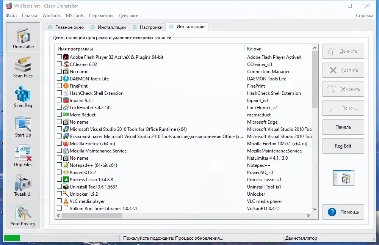Tick the Notepad++ (64-bit x64) checkbox
This screenshot has width=379, height=245.
(59, 165)
